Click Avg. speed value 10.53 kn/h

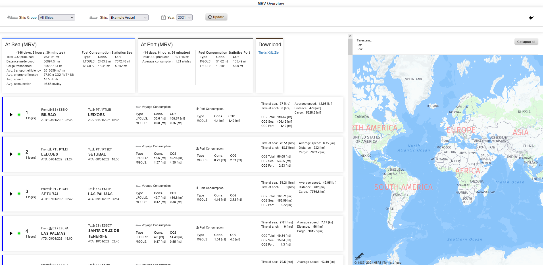[51, 79]
